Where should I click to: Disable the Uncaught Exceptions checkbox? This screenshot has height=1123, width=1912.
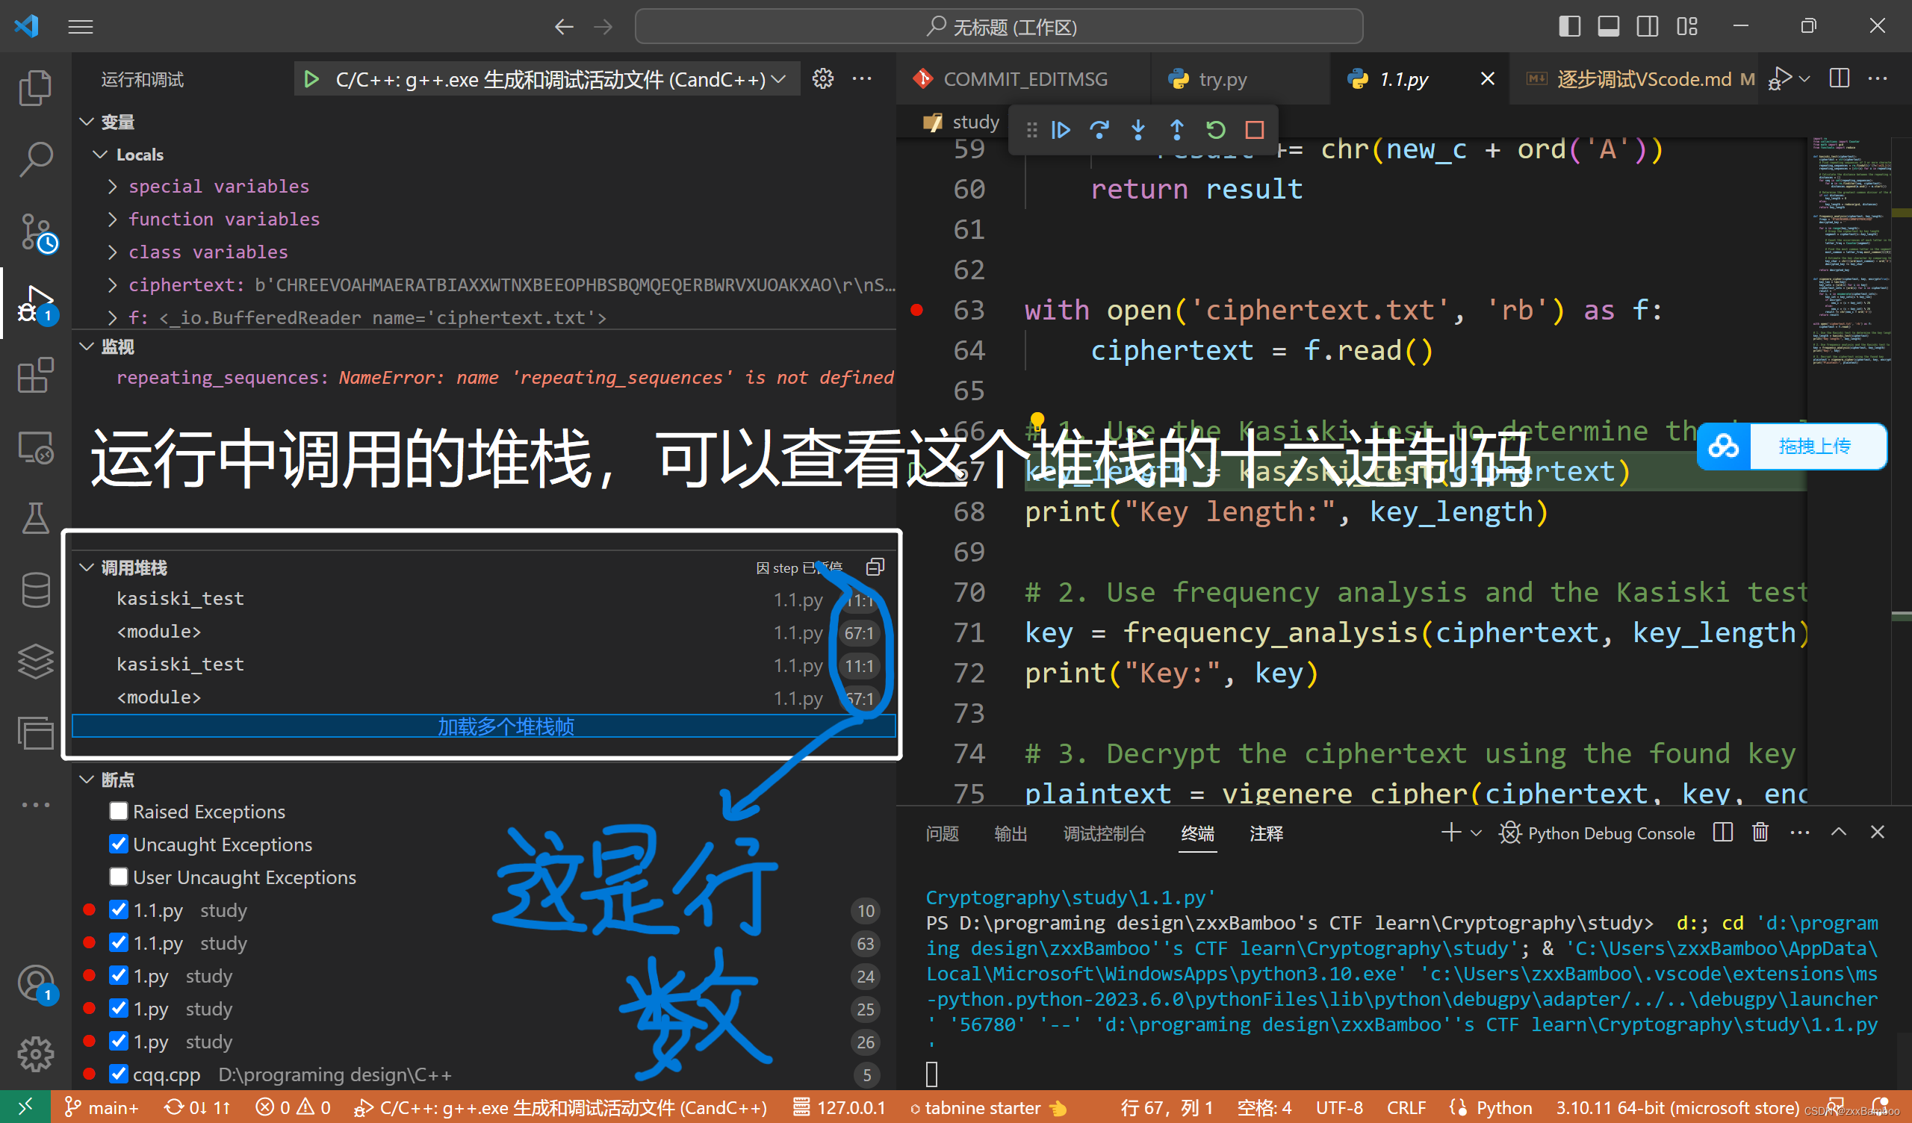coord(118,844)
